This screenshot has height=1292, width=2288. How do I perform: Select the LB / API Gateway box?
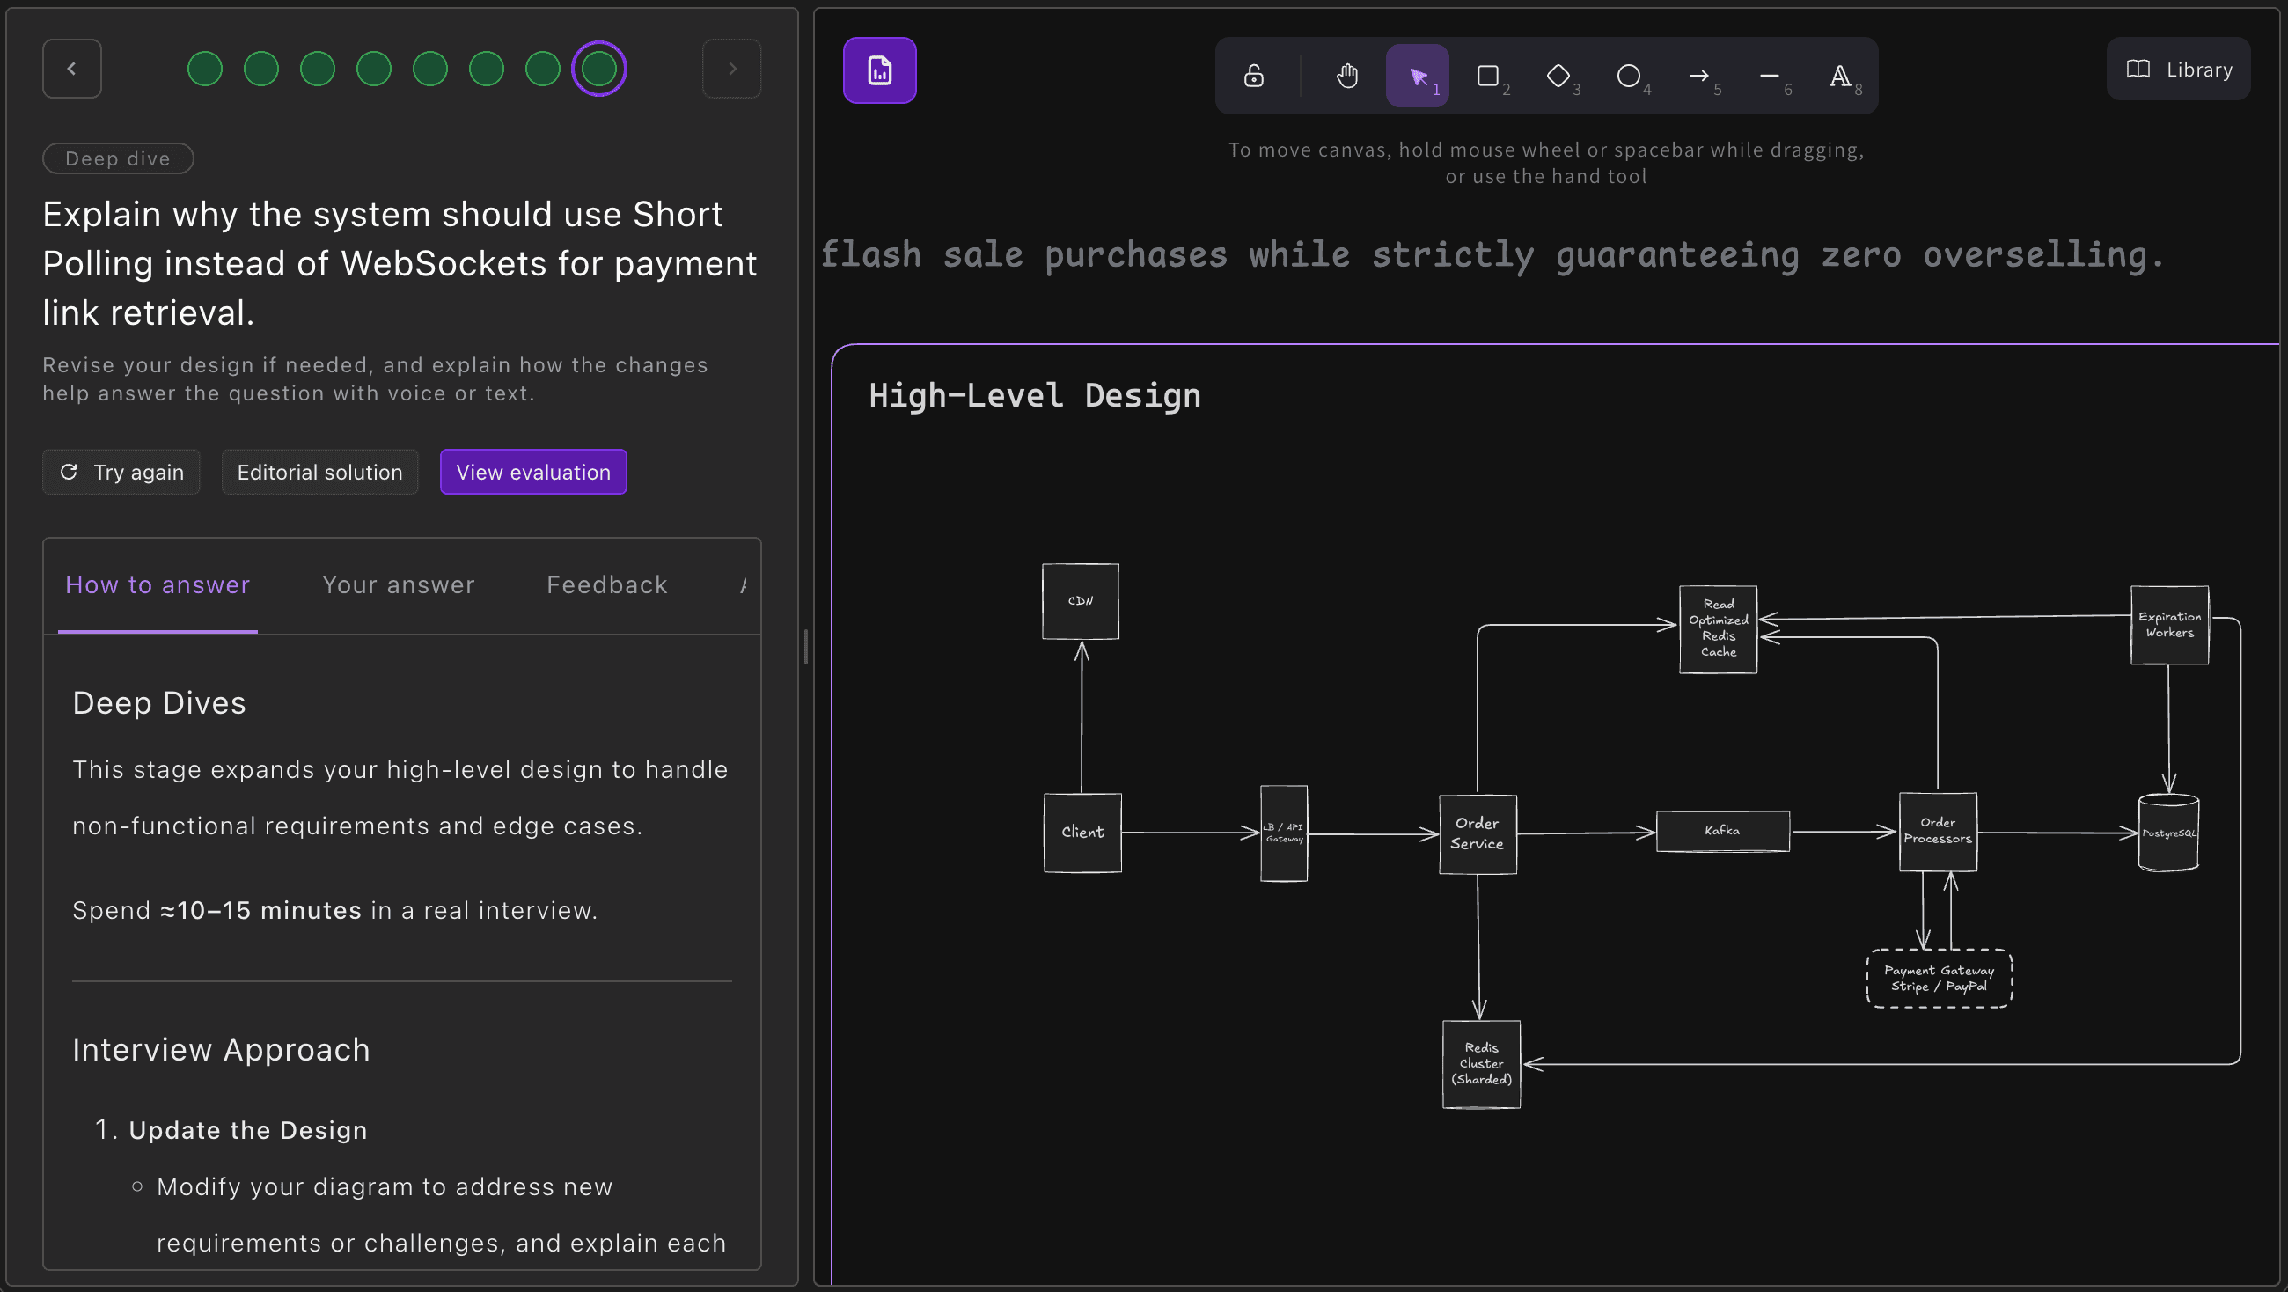pos(1284,833)
